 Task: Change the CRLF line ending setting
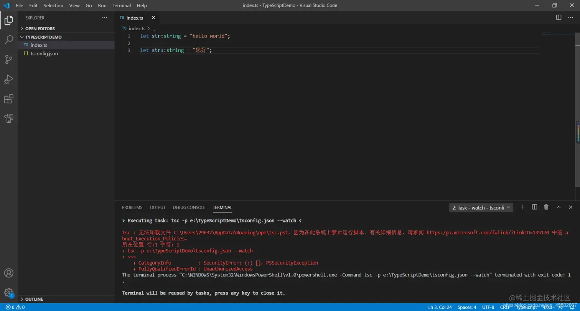point(505,307)
